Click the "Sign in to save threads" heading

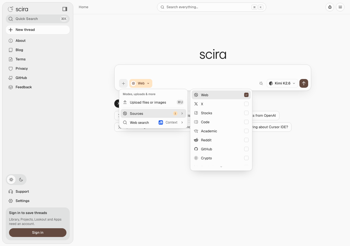(x=28, y=213)
